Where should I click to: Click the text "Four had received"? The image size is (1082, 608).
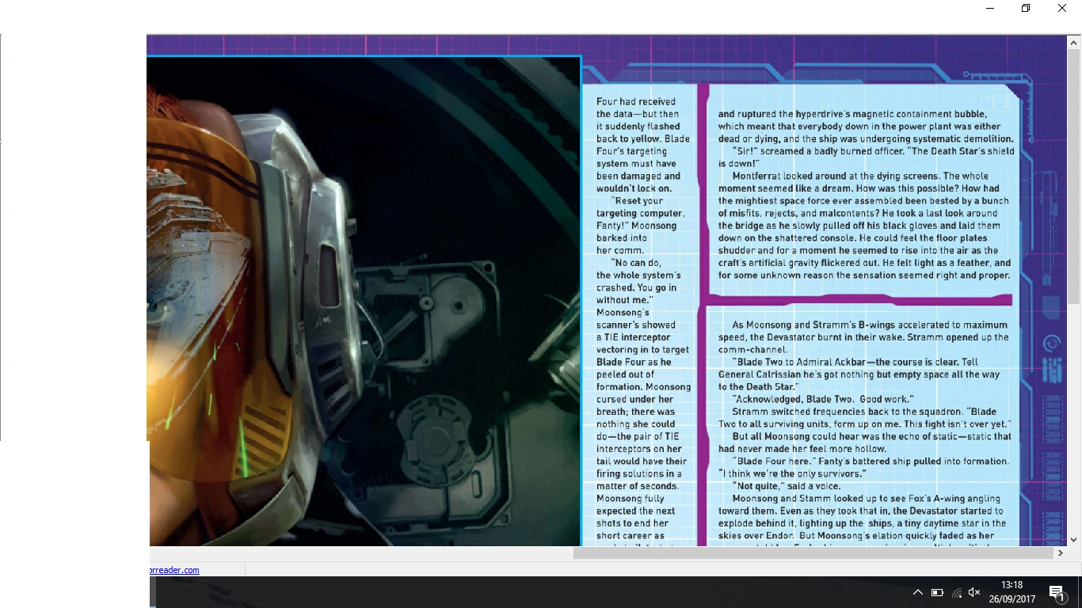pyautogui.click(x=636, y=101)
